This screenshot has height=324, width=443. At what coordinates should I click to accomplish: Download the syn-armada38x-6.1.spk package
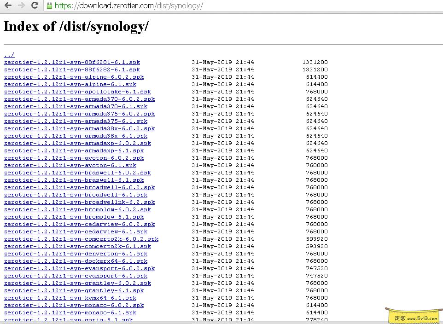tap(76, 136)
